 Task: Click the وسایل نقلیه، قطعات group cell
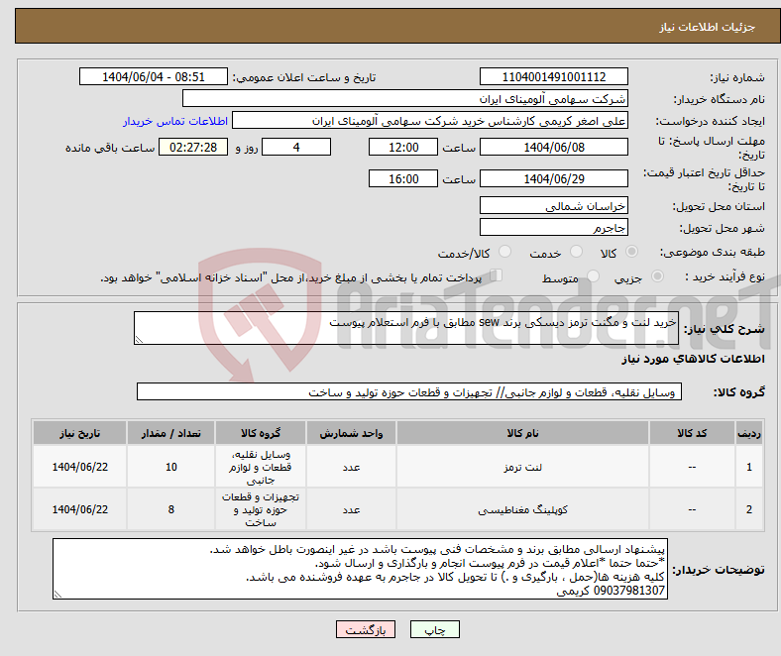tap(261, 467)
